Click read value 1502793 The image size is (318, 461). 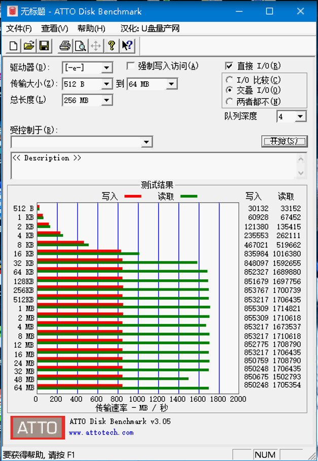coord(287,377)
